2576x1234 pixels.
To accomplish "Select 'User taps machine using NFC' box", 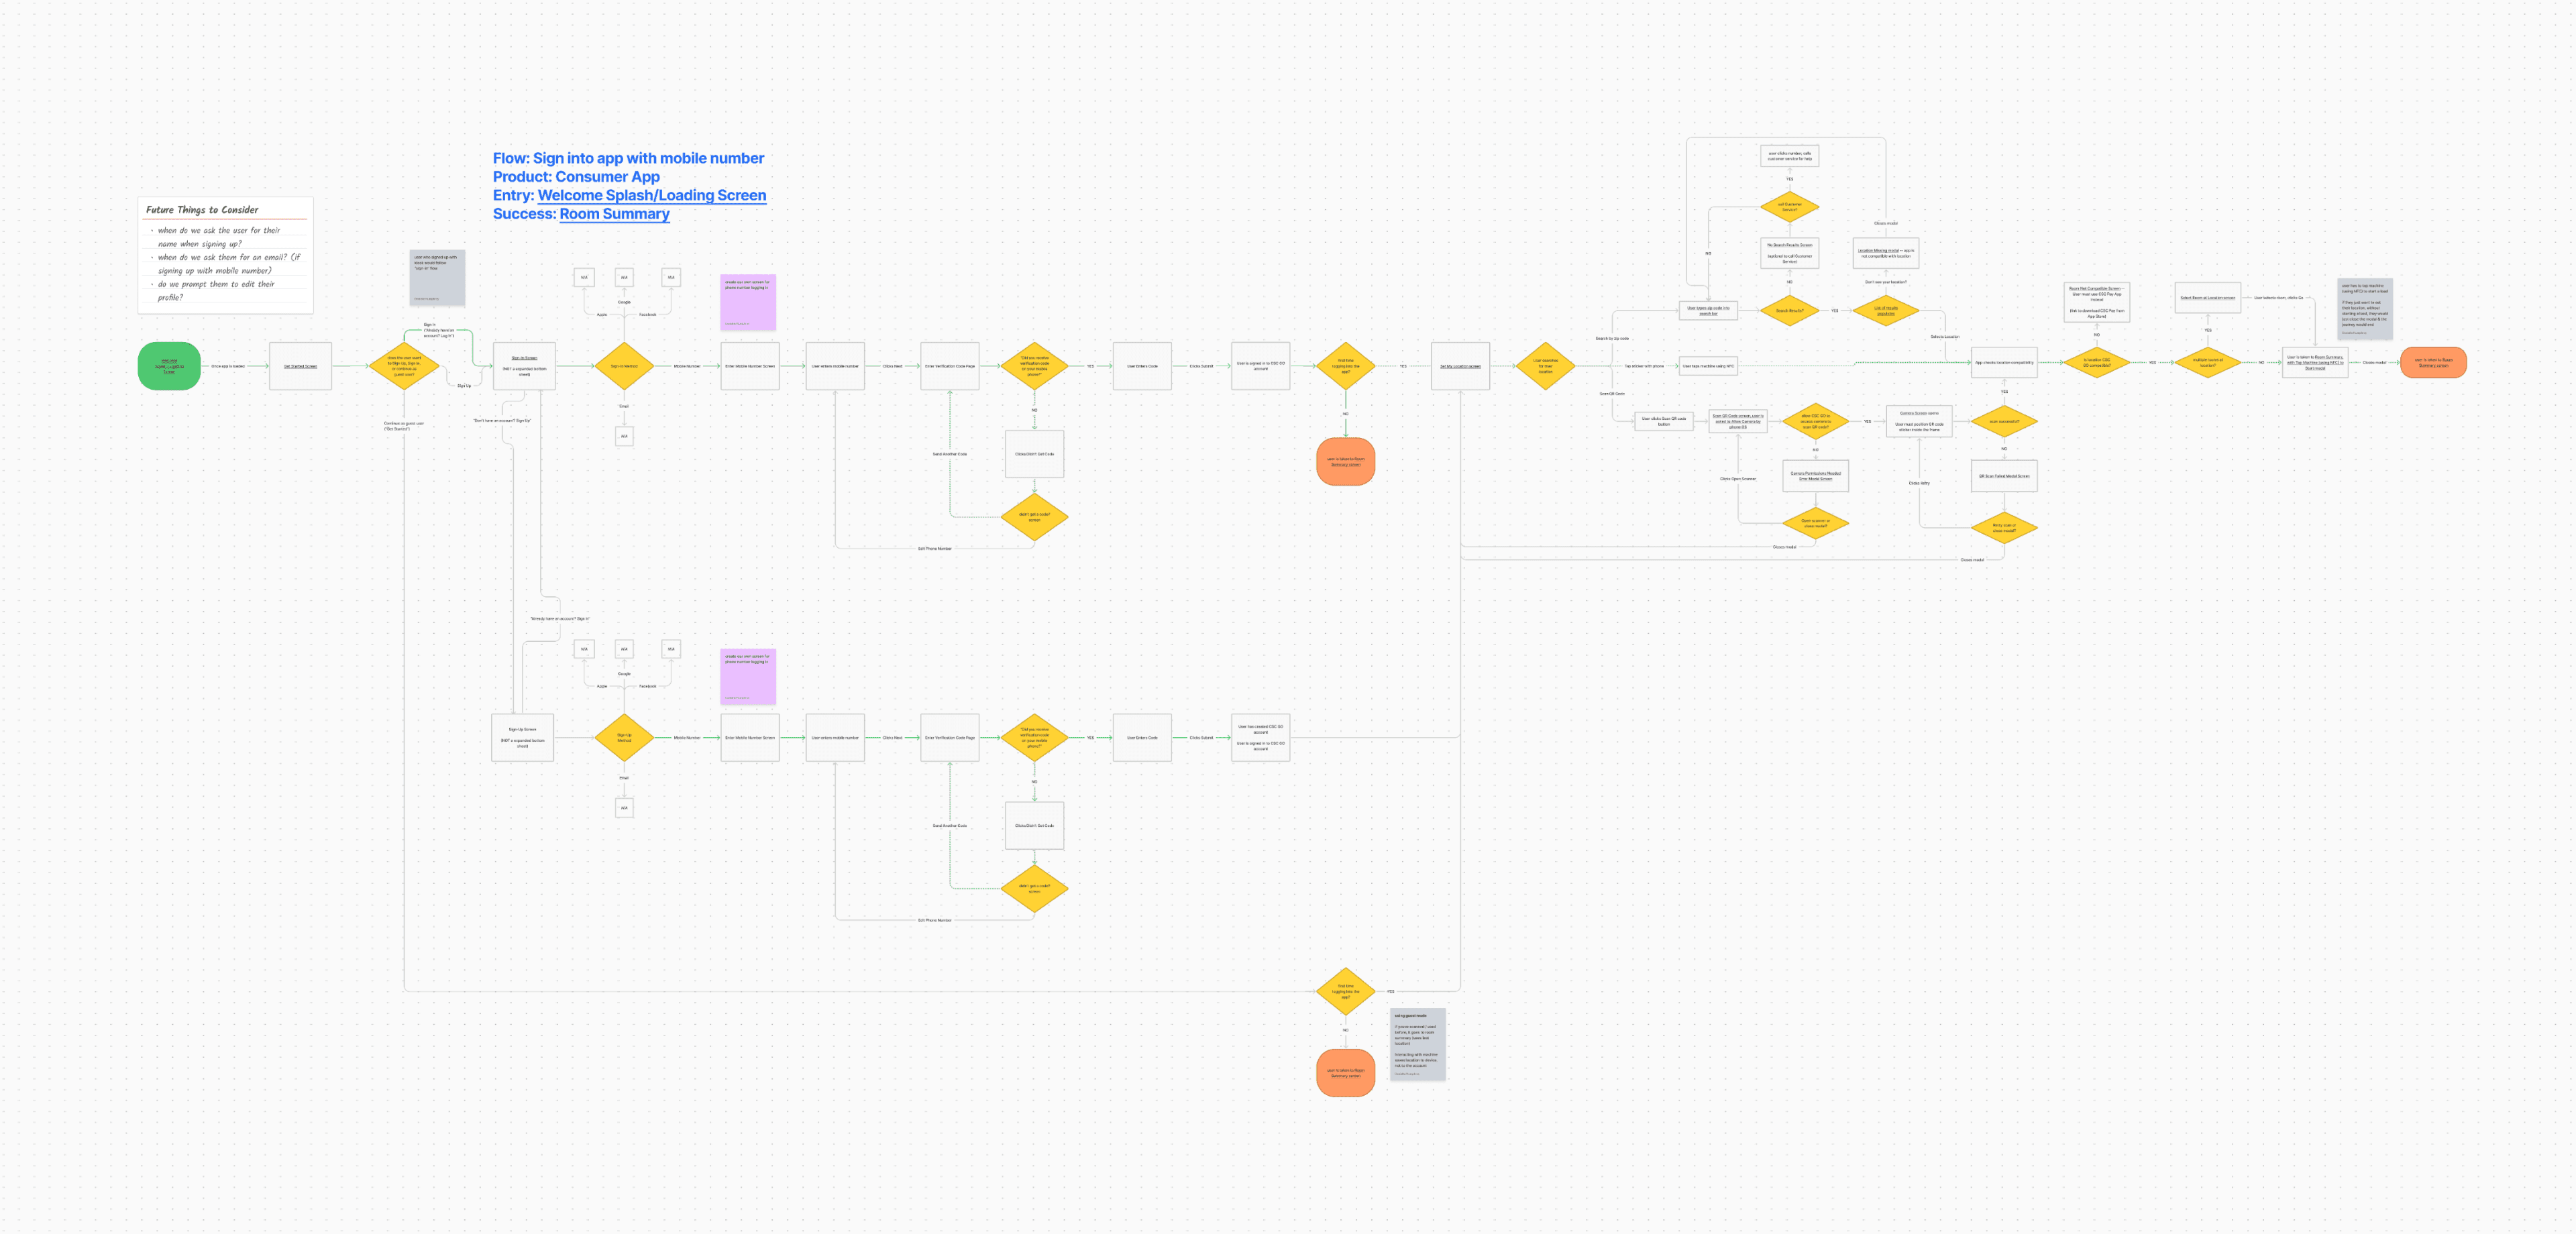I will pyautogui.click(x=1708, y=366).
